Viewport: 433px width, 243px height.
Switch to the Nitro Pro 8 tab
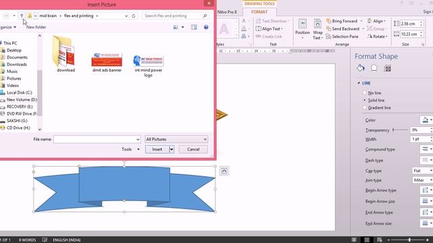tap(227, 12)
